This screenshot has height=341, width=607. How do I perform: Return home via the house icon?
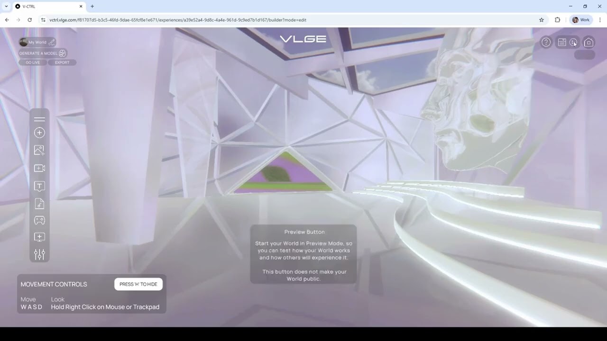[x=589, y=42]
